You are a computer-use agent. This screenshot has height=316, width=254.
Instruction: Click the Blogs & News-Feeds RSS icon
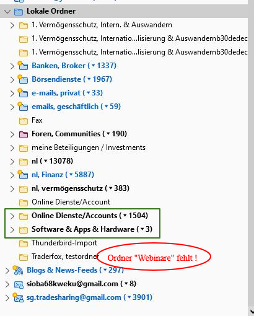[x=18, y=270]
